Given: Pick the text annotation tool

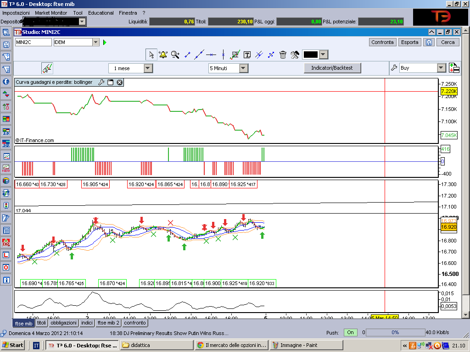Looking at the screenshot, I should 247,55.
